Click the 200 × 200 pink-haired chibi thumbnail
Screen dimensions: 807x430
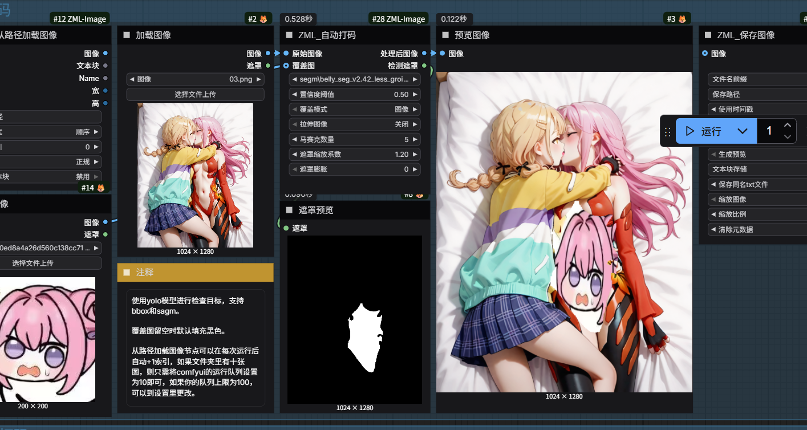point(47,339)
